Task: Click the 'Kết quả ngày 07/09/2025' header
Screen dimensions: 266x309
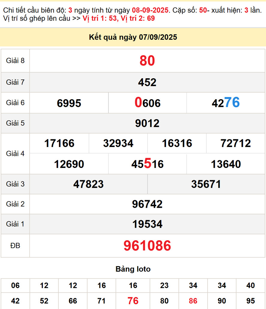Action: coord(133,37)
